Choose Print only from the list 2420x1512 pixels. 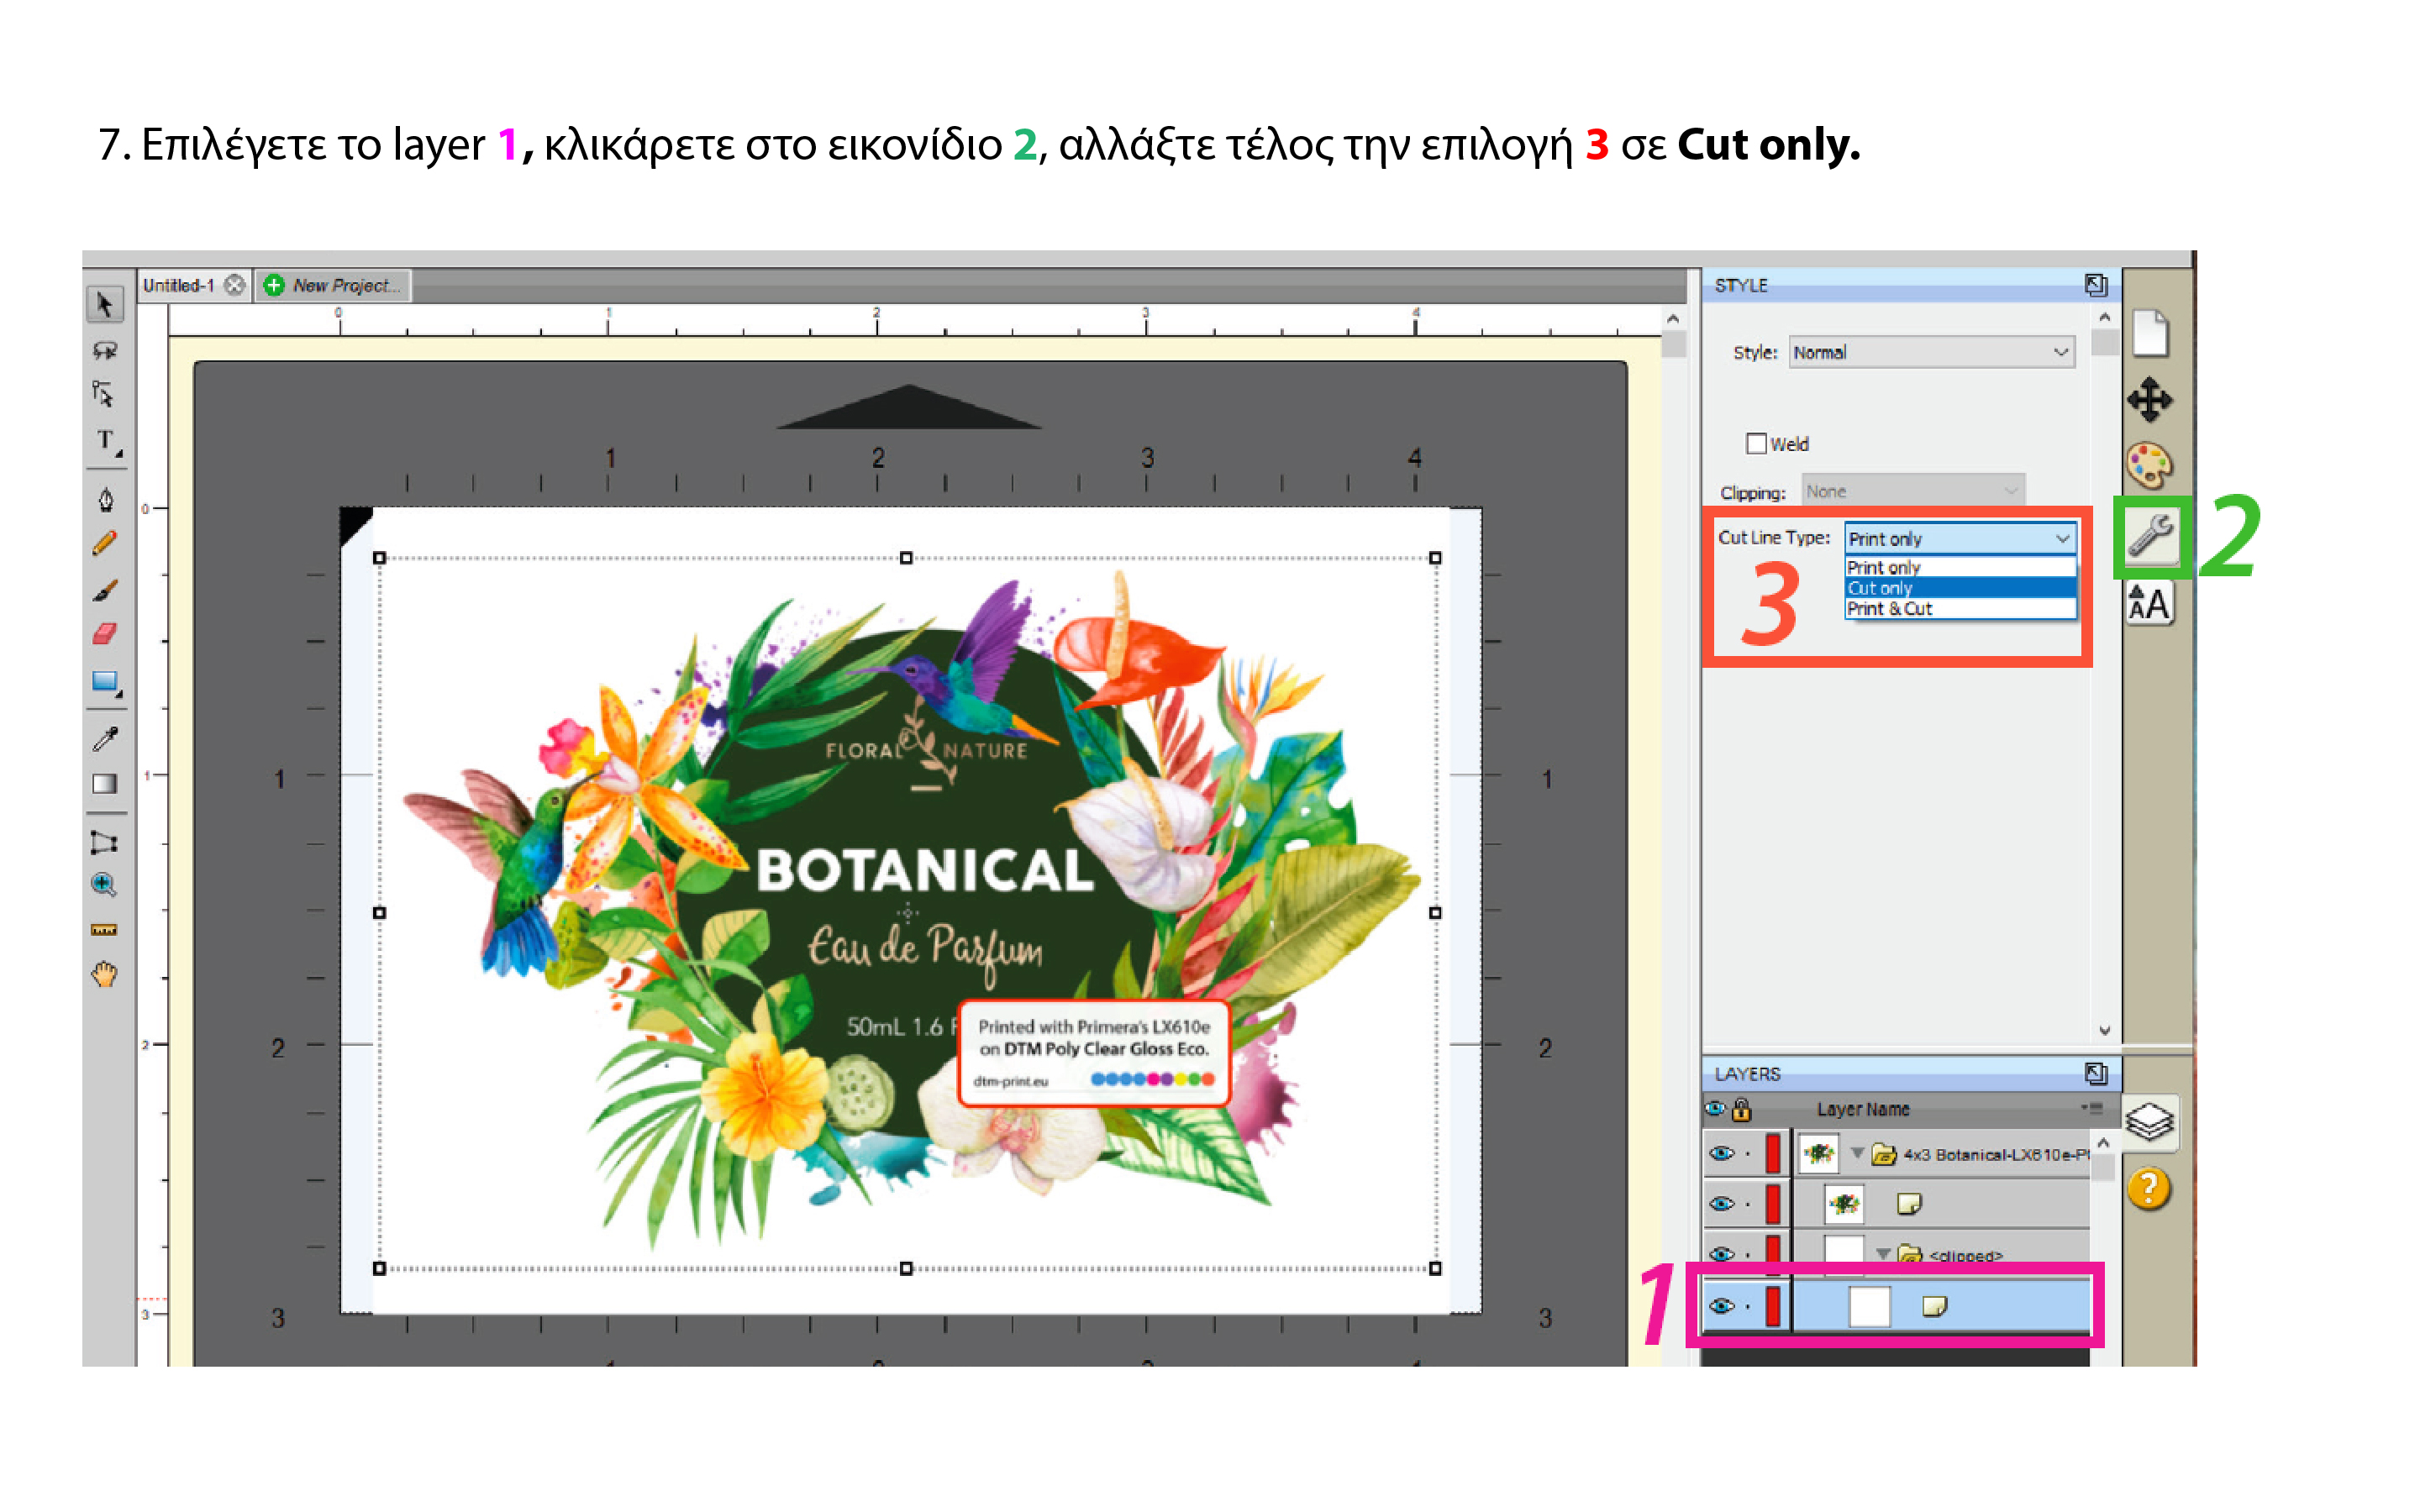tap(1960, 567)
